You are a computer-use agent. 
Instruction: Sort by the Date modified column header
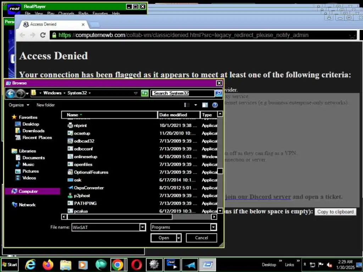[179, 115]
